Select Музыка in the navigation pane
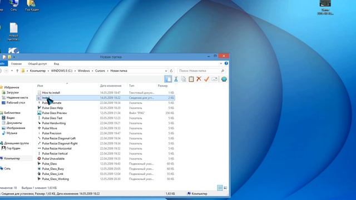 tap(12, 133)
